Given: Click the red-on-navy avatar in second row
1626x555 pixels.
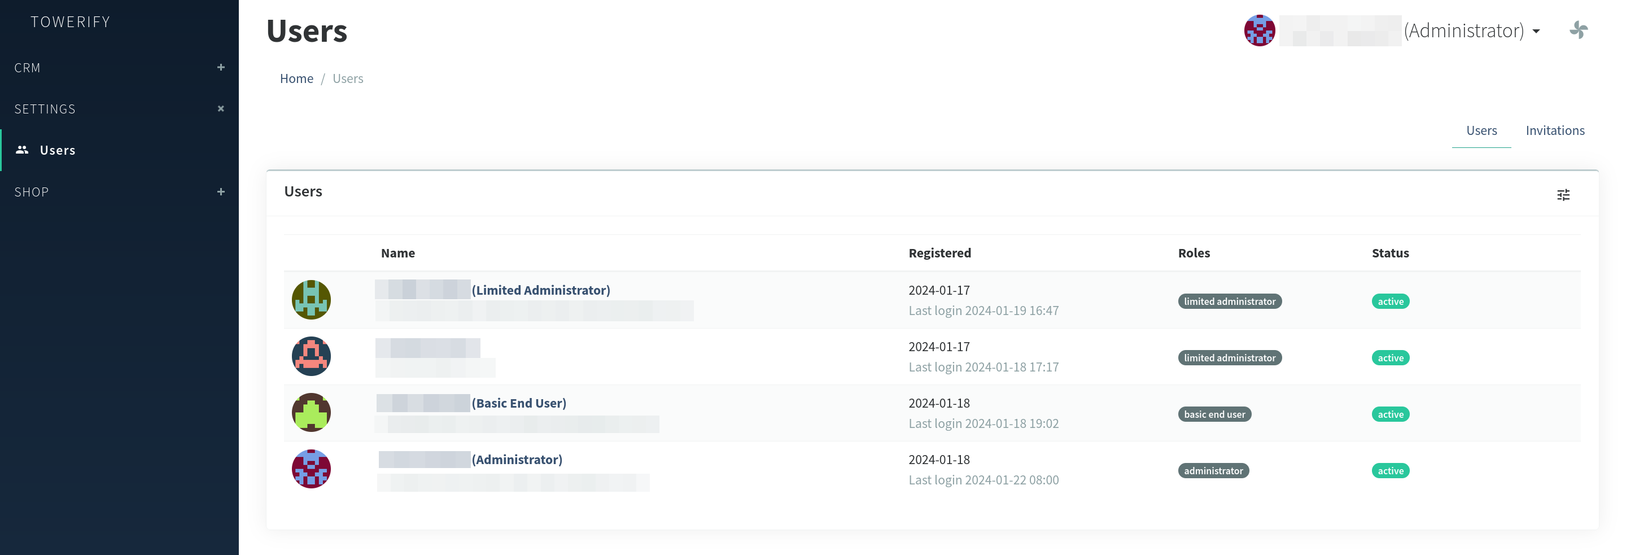Looking at the screenshot, I should point(311,356).
